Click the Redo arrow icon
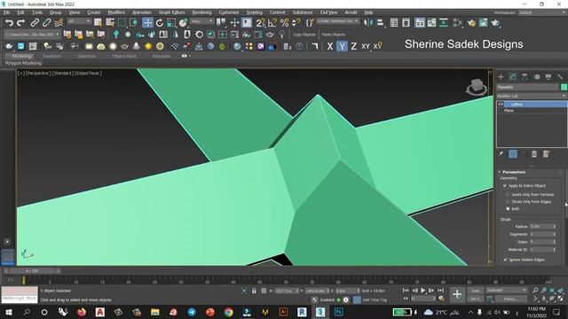This screenshot has height=319, width=568. (21, 23)
